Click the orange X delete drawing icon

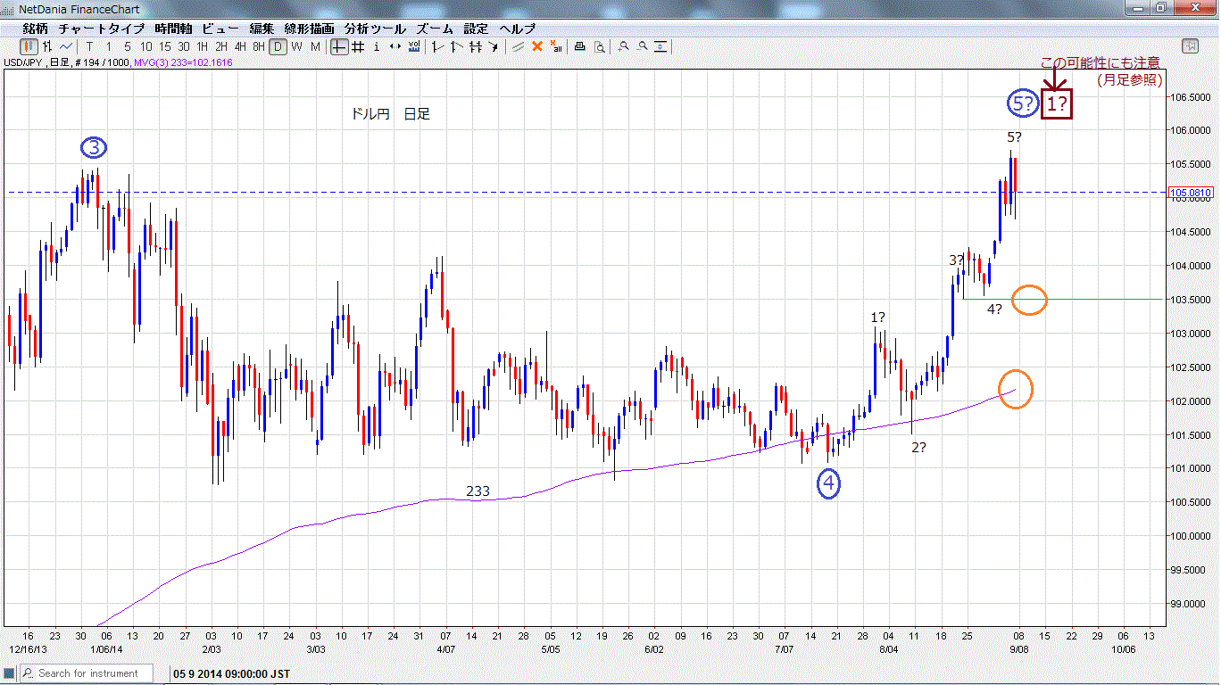(x=537, y=46)
